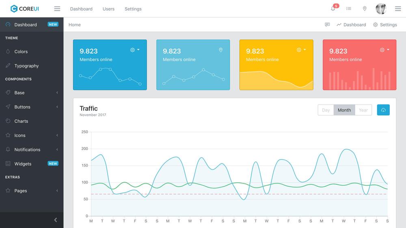Click the cloud download button in Traffic
Screen dimensions: 406x228
pos(383,110)
